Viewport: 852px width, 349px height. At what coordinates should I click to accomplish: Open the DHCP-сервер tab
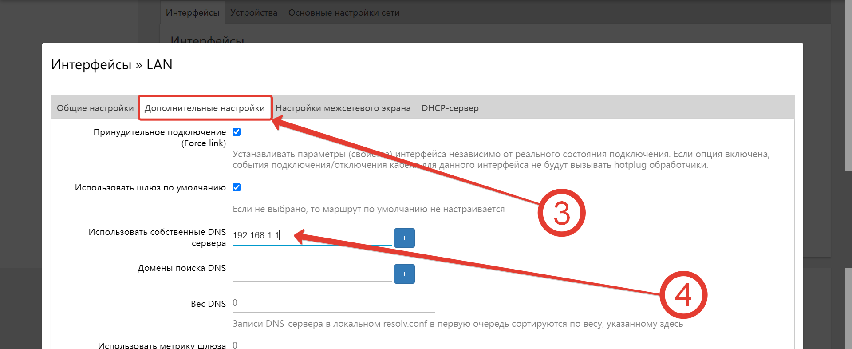(450, 108)
